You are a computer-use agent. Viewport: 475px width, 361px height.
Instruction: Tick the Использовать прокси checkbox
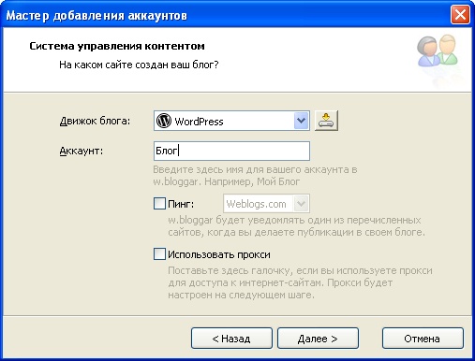pos(159,254)
